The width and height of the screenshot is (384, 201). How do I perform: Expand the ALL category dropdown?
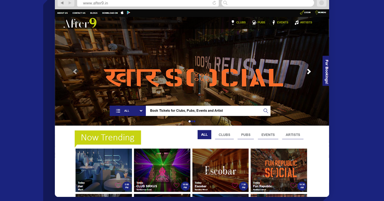[x=128, y=111]
